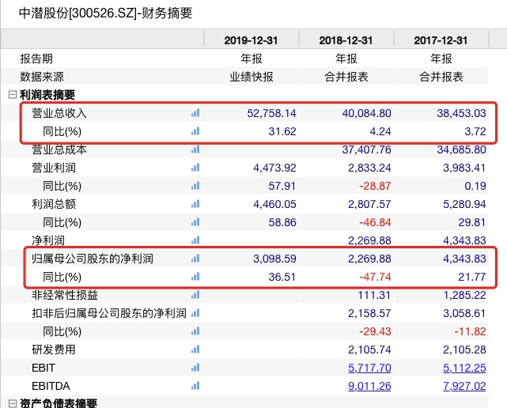The image size is (507, 408).
Task: Select 营业利润 value 4,473.92
Action: click(x=274, y=168)
